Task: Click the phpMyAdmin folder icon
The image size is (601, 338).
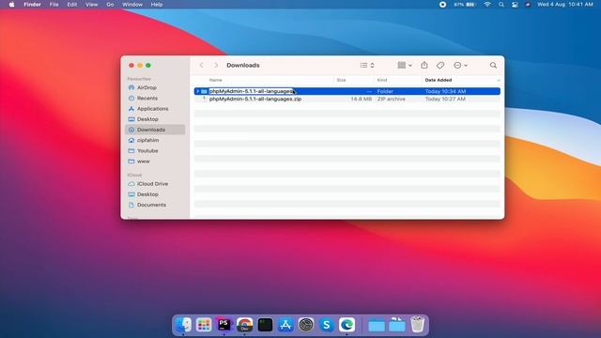Action: 205,91
